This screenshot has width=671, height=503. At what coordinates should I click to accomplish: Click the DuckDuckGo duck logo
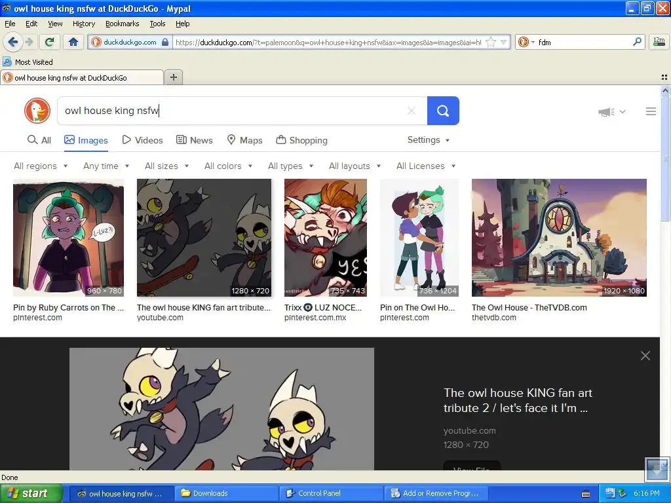(37, 111)
